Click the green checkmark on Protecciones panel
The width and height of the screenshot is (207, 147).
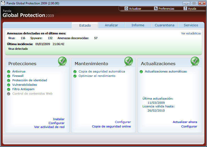click(62, 61)
